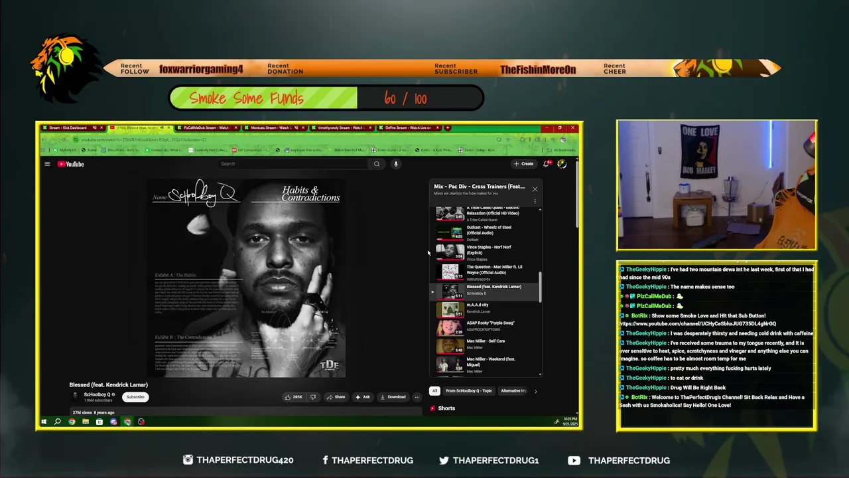Start voice search with microphone icon
This screenshot has height=478, width=849.
[396, 164]
